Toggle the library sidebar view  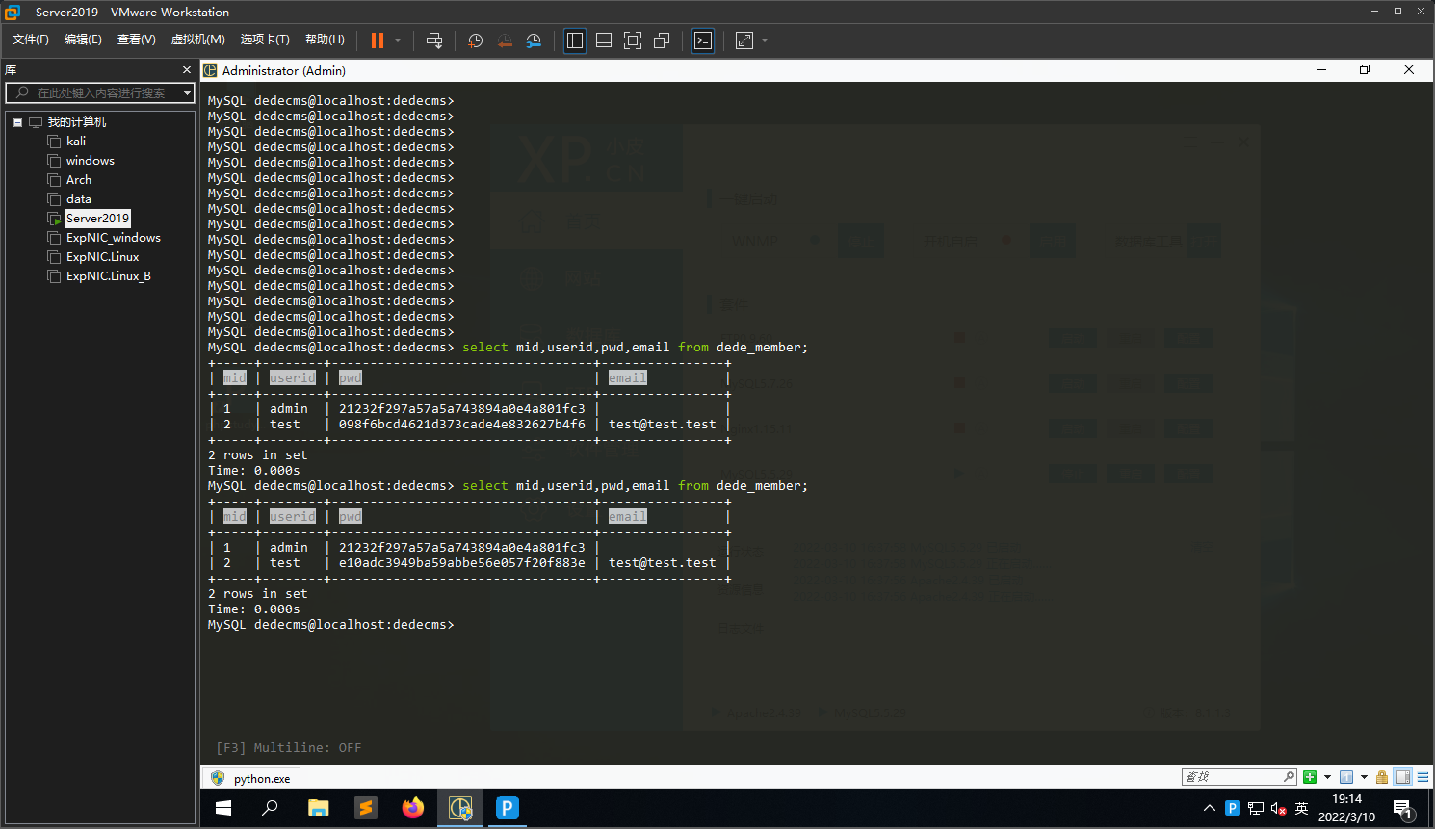coord(575,40)
